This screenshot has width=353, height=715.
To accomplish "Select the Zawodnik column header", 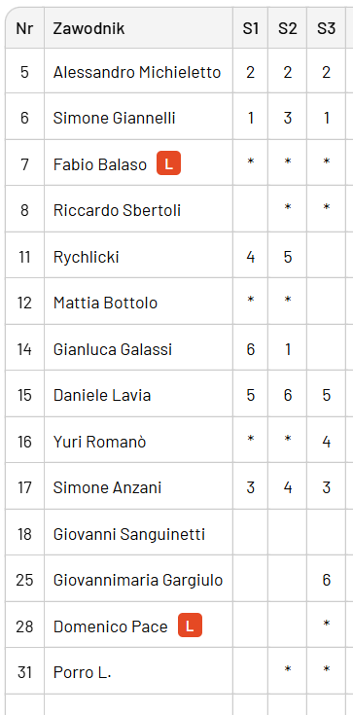I will [88, 29].
